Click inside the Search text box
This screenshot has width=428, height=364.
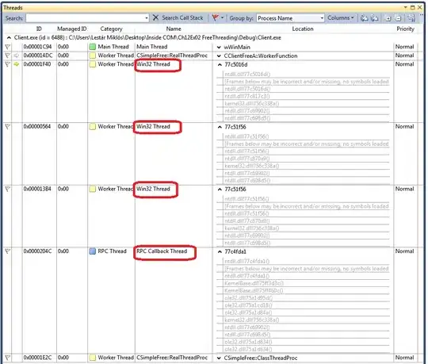click(87, 18)
